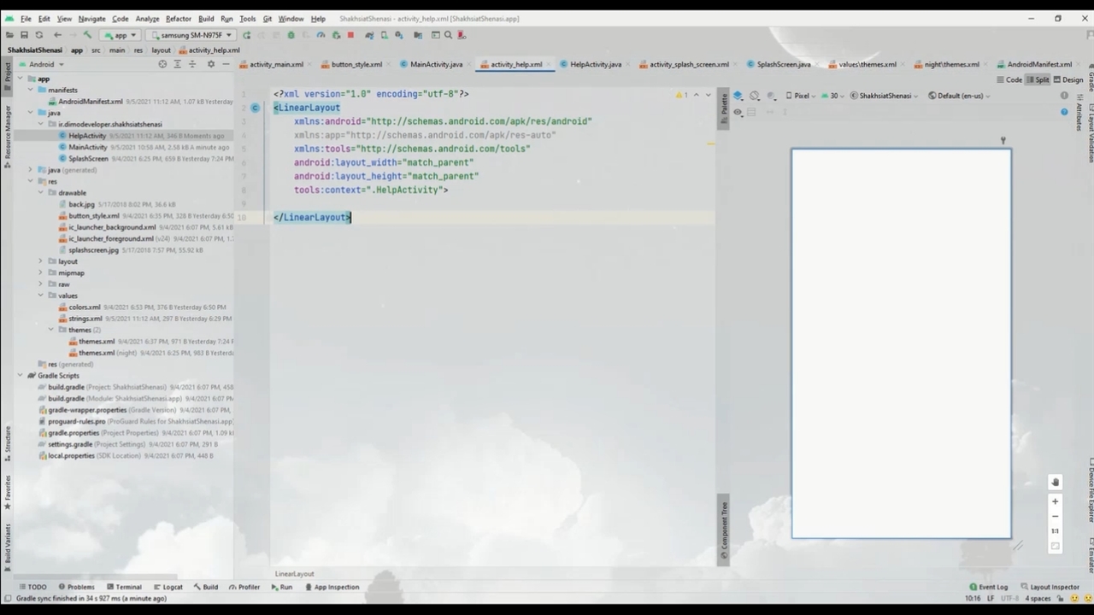Click the Make Project hammer icon

tap(87, 35)
